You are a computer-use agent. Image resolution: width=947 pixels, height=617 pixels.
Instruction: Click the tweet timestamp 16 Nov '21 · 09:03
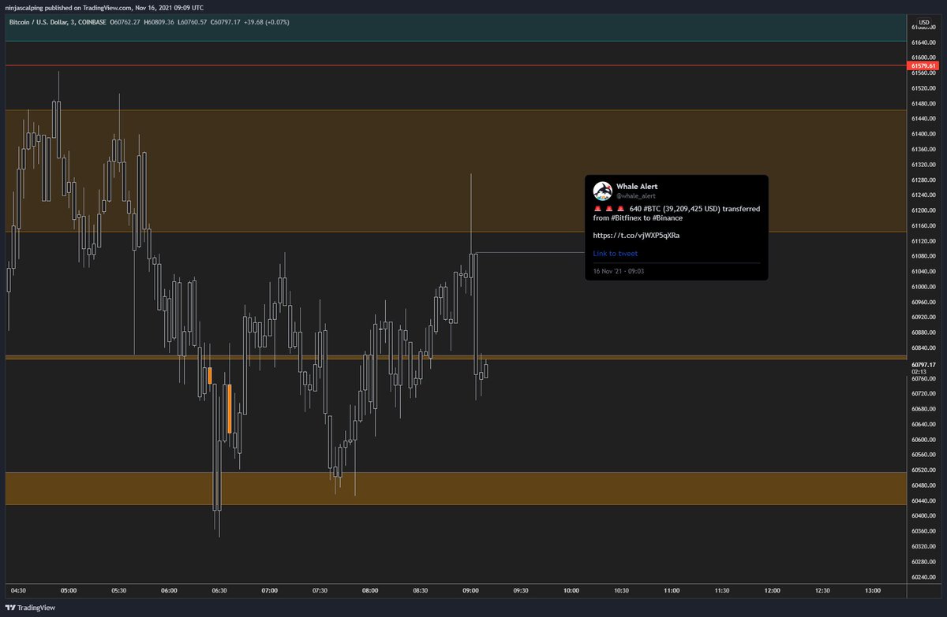click(x=619, y=271)
